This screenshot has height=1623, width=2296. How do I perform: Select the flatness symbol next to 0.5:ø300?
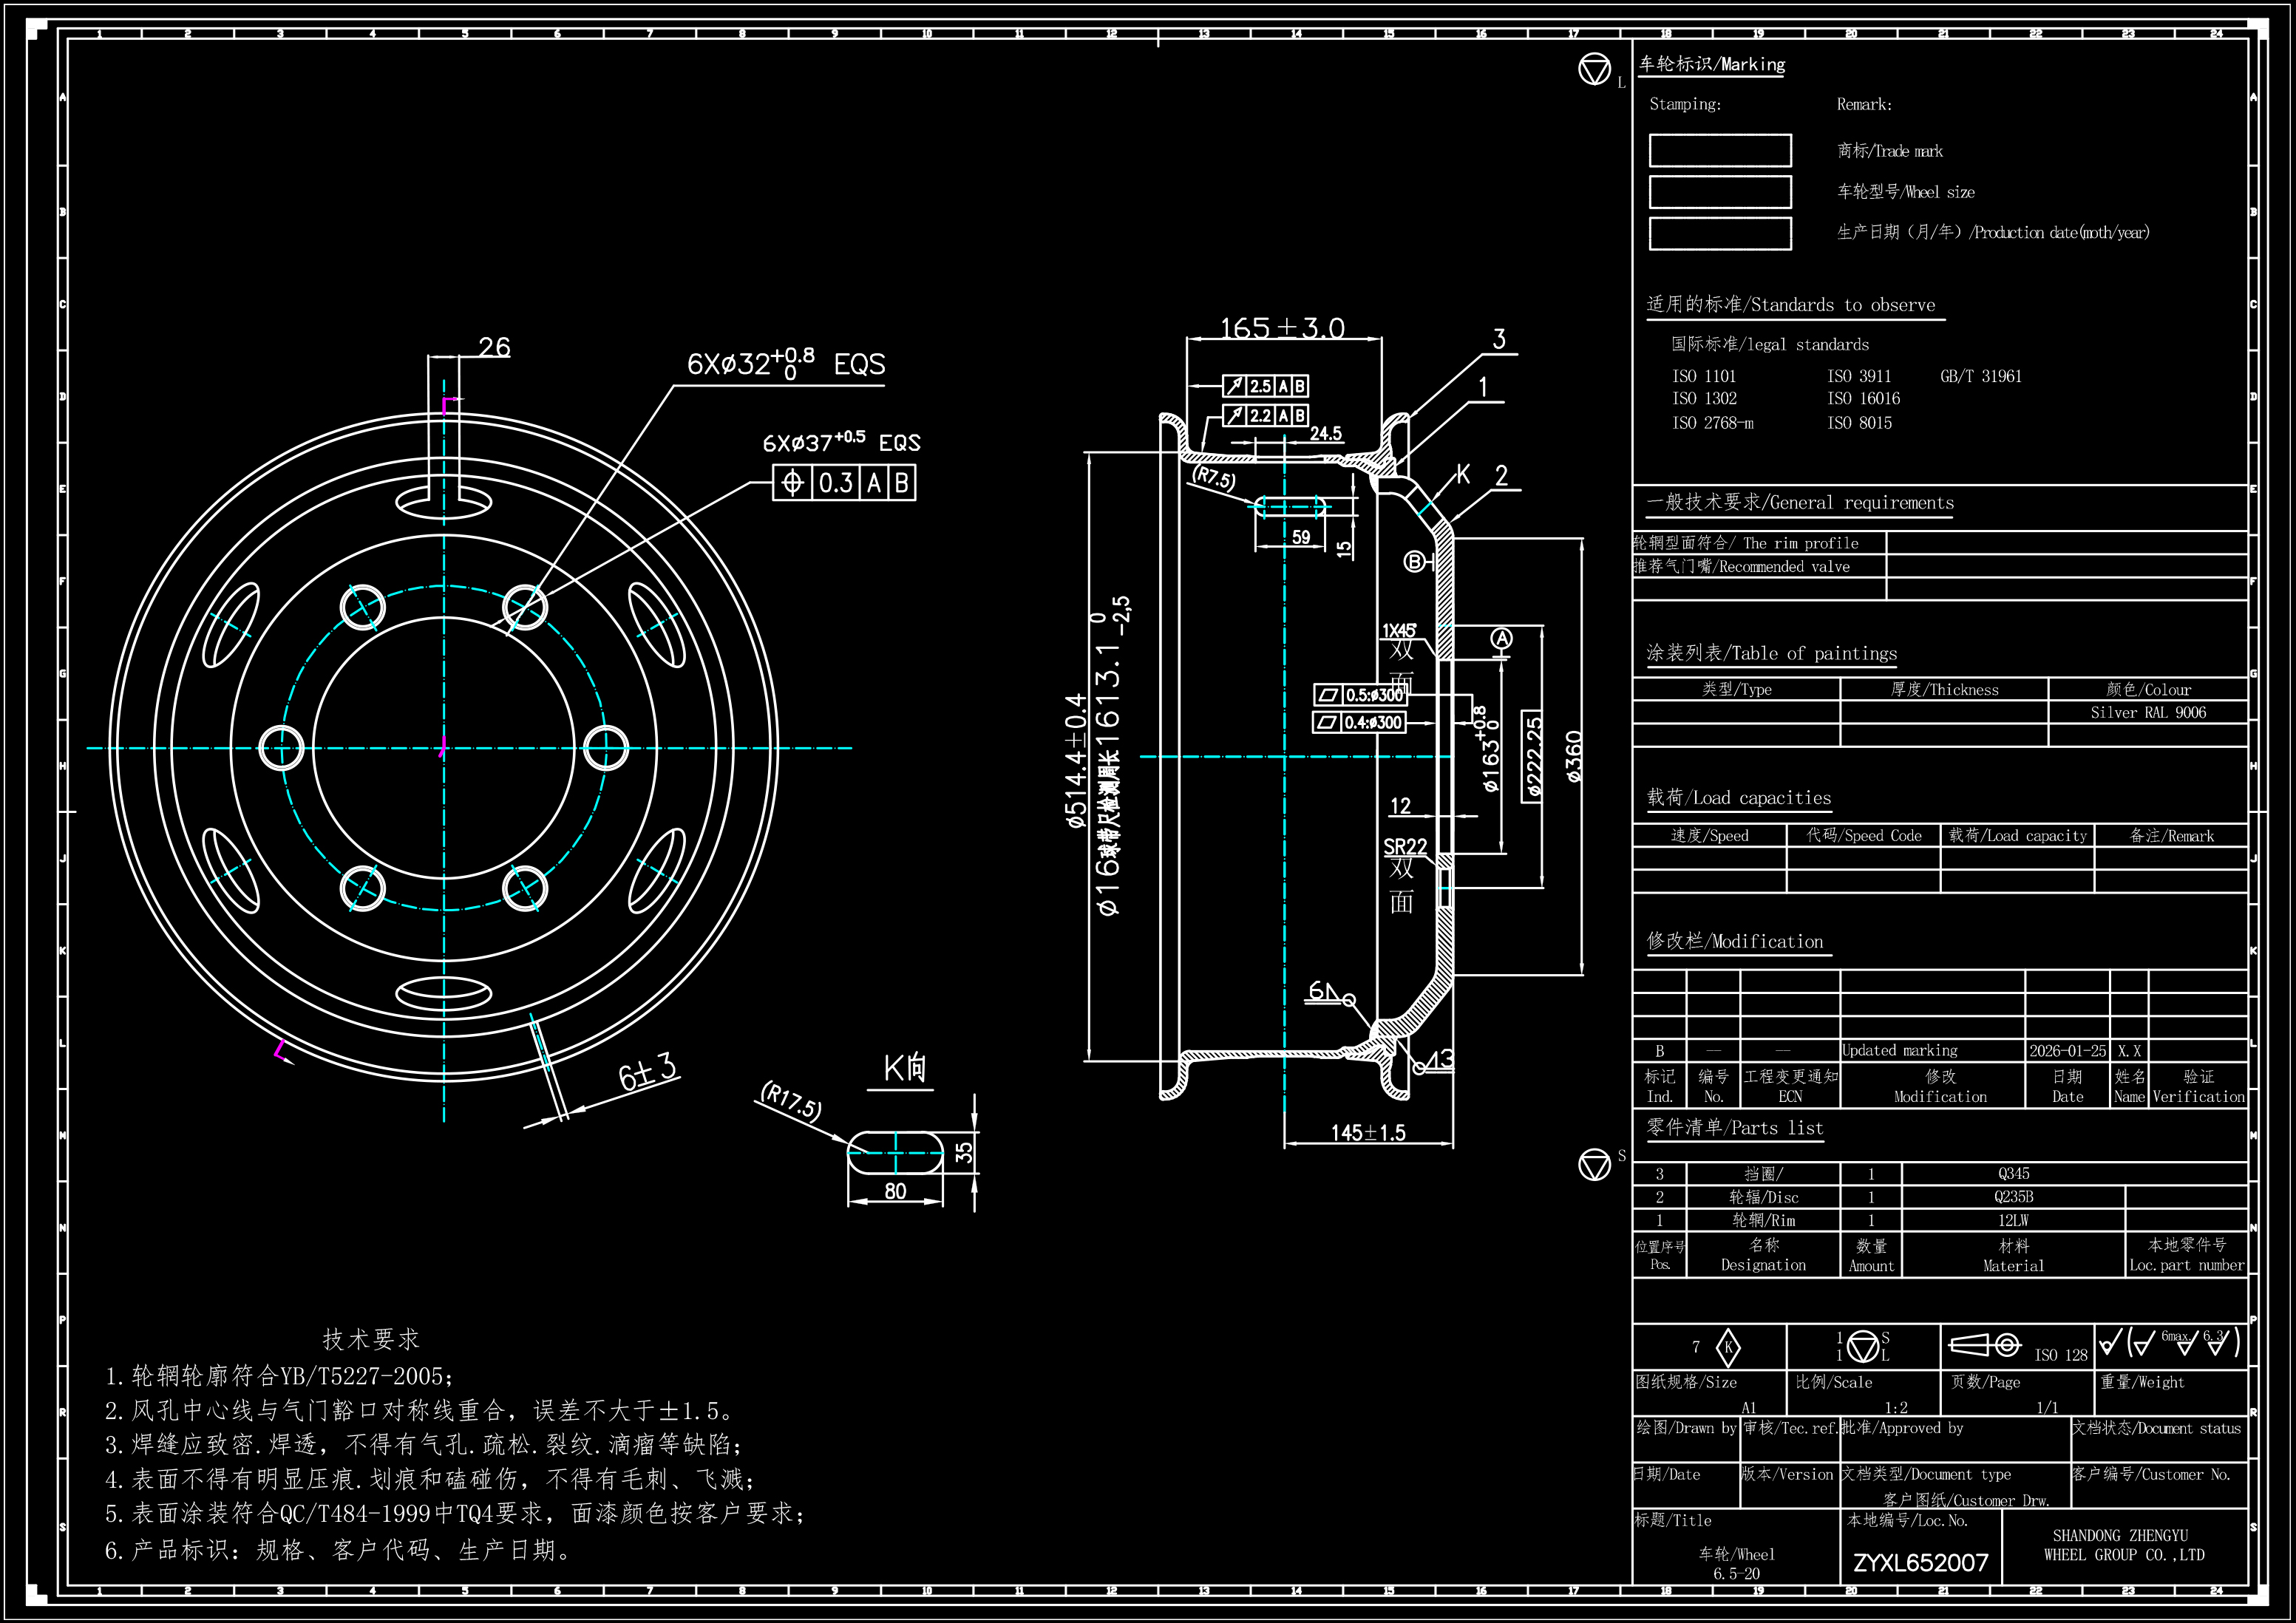point(1328,694)
